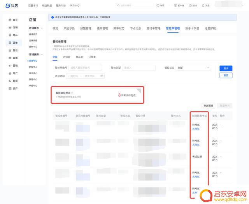
Task: Open 申诉中心 in the submenu
Action: click(33, 73)
